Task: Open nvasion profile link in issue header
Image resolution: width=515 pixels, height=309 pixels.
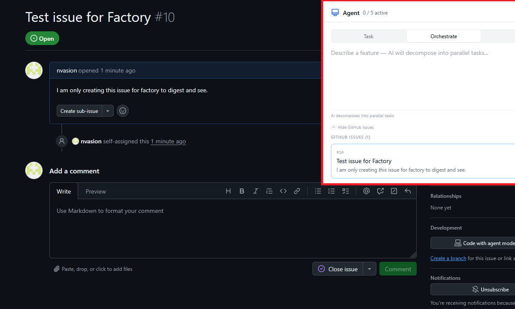Action: pos(67,70)
